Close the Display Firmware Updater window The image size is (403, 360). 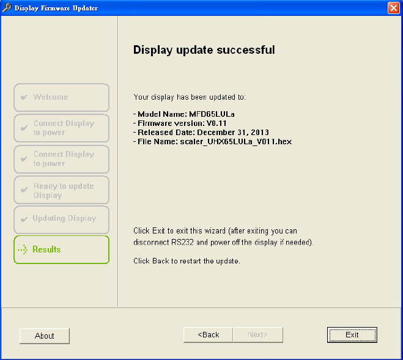click(394, 8)
